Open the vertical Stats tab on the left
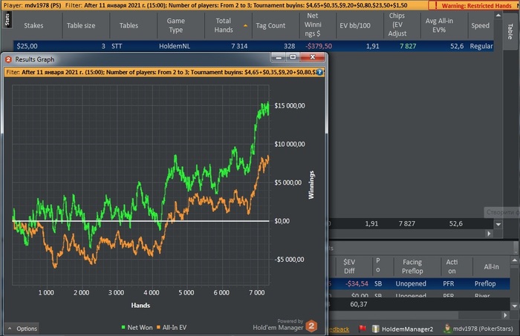 pyautogui.click(x=7, y=19)
